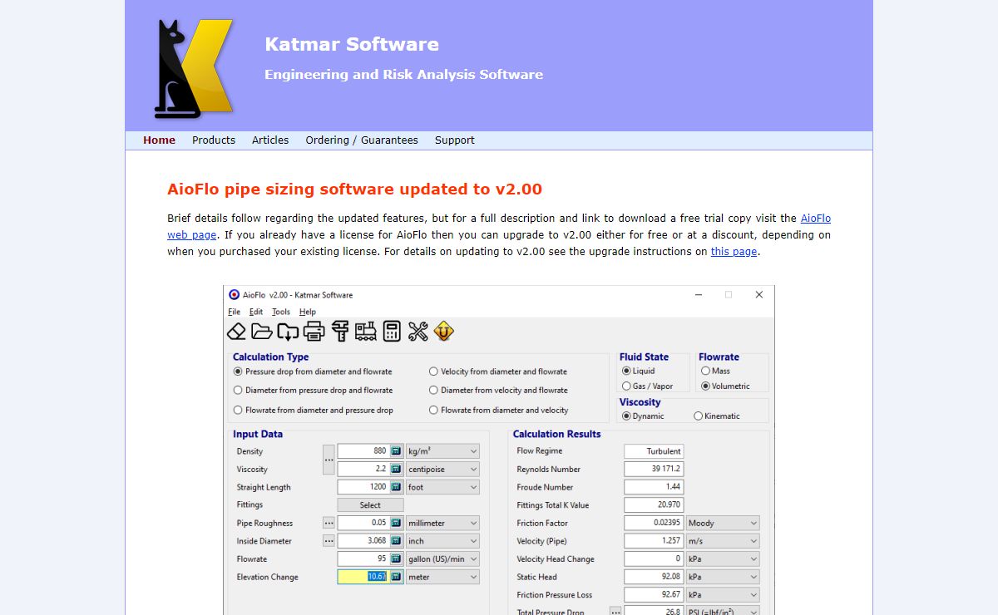Click the ellipsis button next to Pipe Roughness
This screenshot has height=615, width=998.
coord(329,523)
